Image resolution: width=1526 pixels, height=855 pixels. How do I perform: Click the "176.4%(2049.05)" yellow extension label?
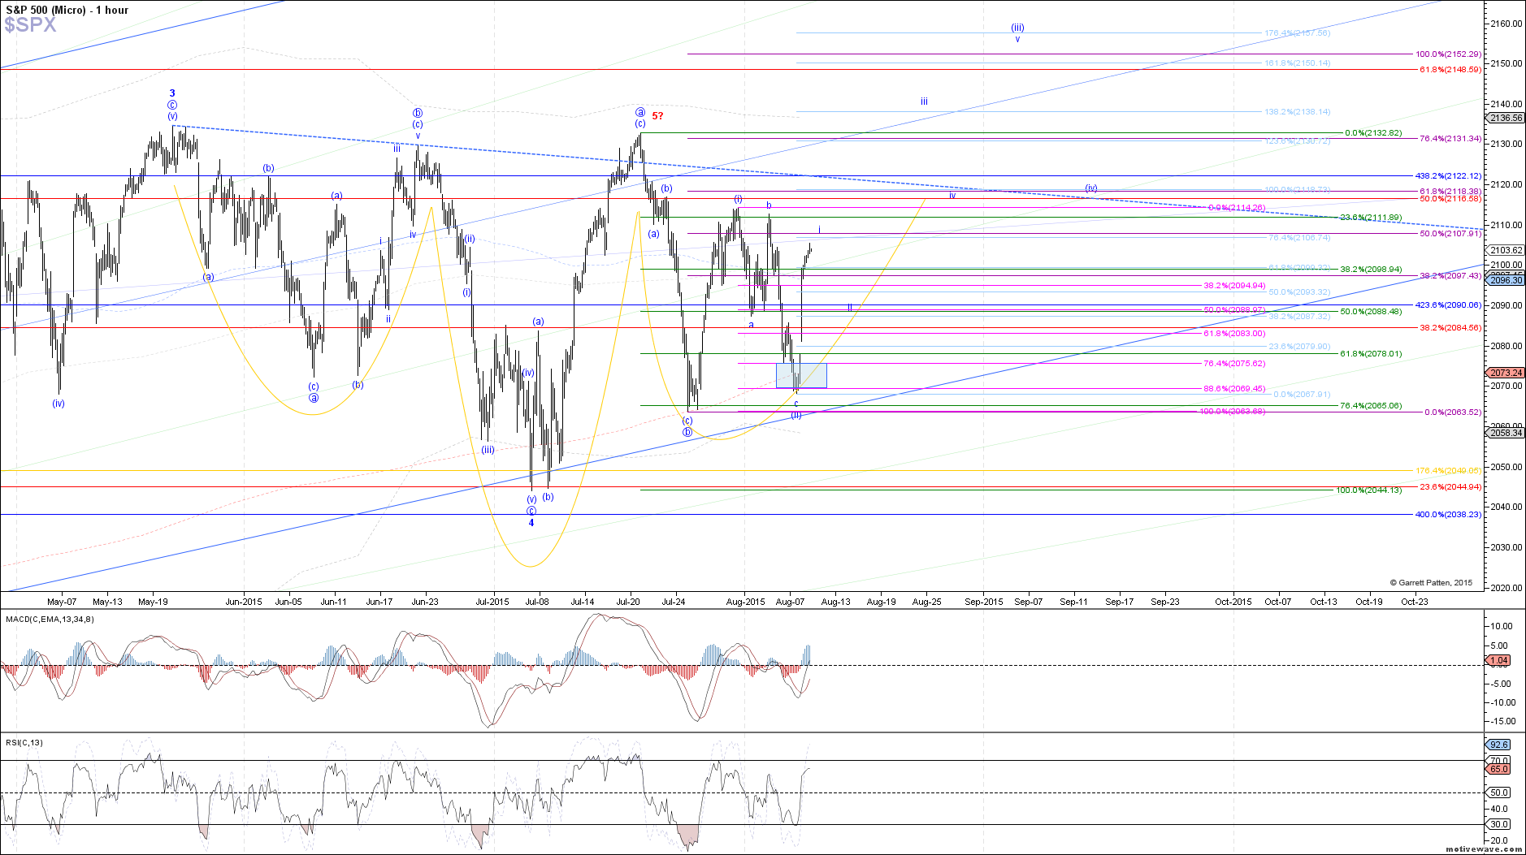click(1448, 471)
